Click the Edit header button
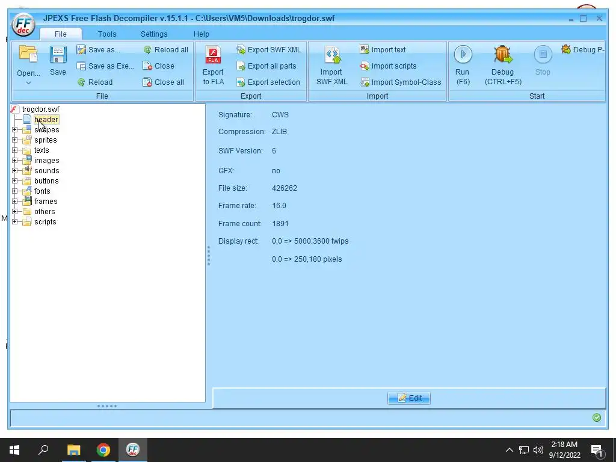 point(409,398)
